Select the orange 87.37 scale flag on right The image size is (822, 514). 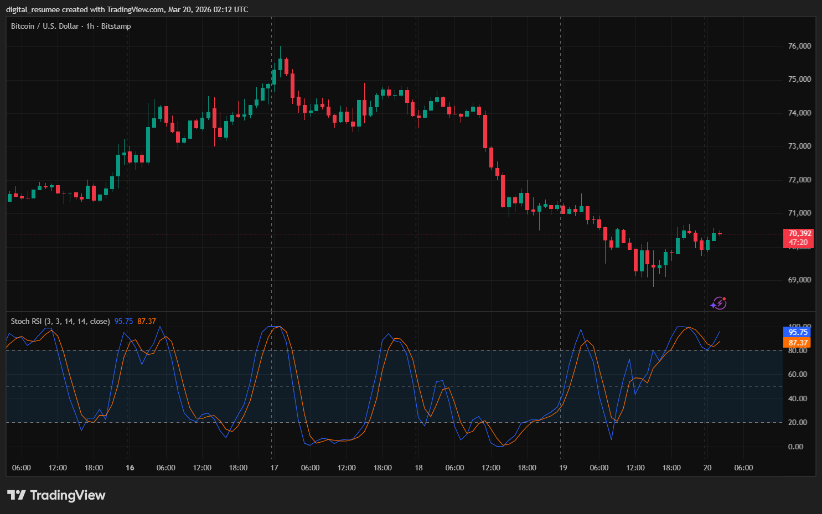click(797, 343)
